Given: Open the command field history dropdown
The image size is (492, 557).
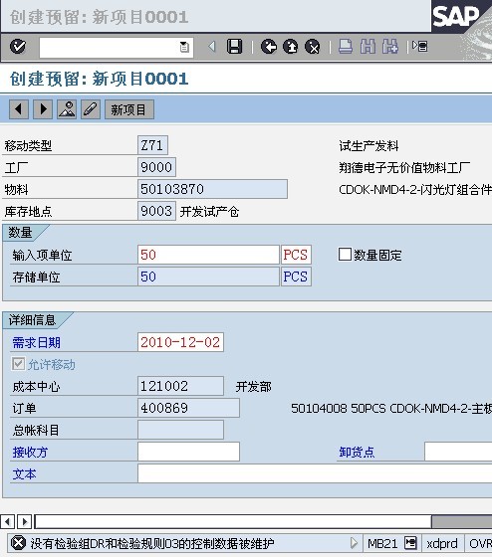Looking at the screenshot, I should (x=184, y=47).
